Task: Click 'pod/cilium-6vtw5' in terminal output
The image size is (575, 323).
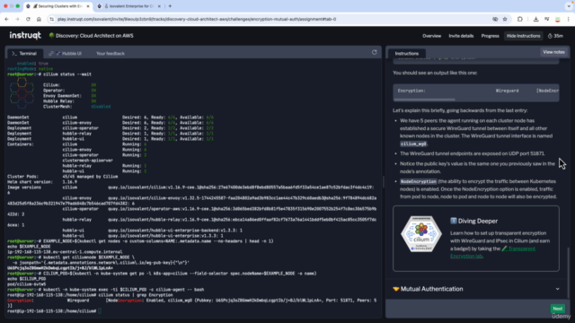Action: (27, 284)
